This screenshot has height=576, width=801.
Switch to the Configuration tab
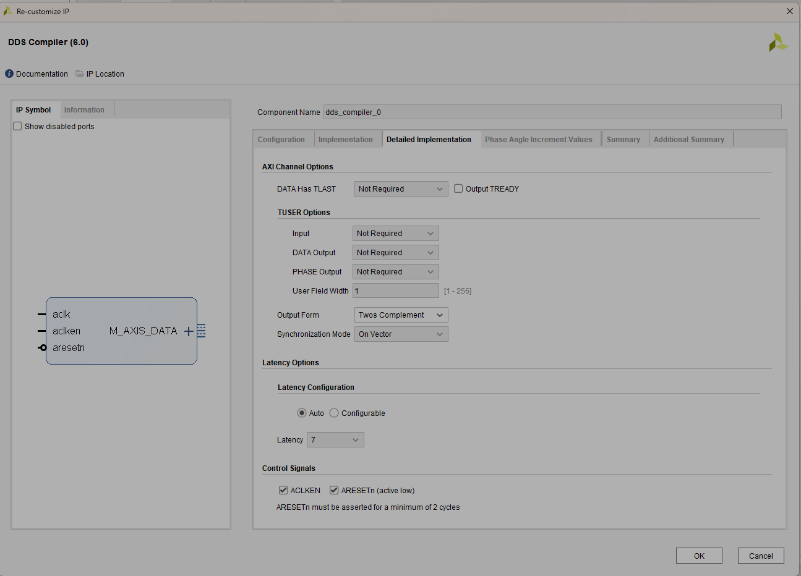[281, 140]
